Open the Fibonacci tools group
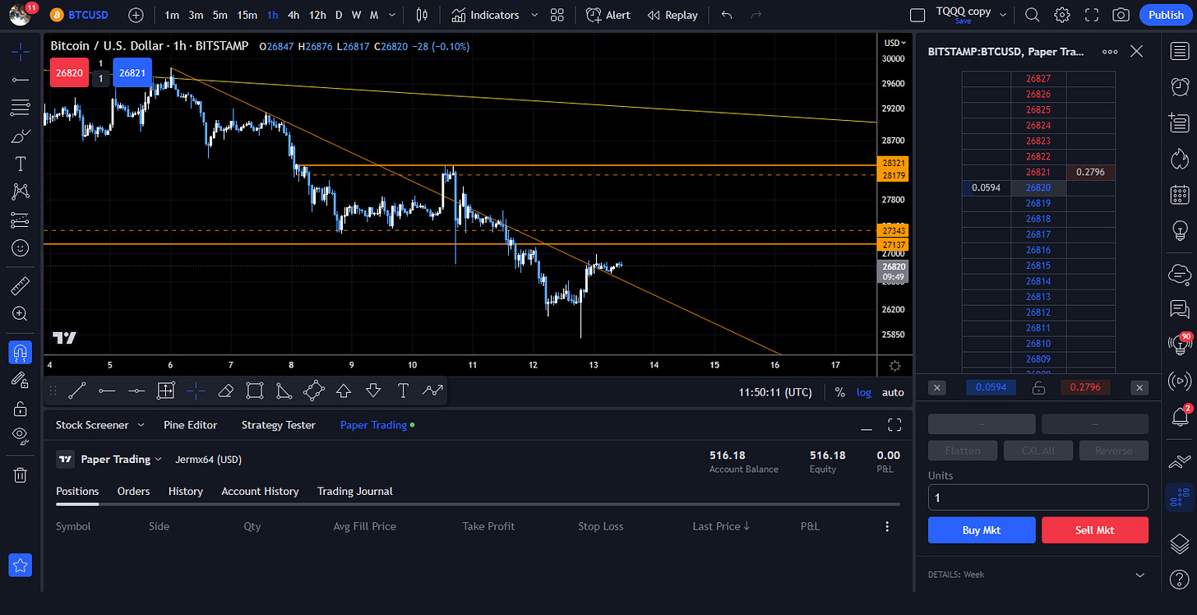This screenshot has height=615, width=1197. coord(21,108)
